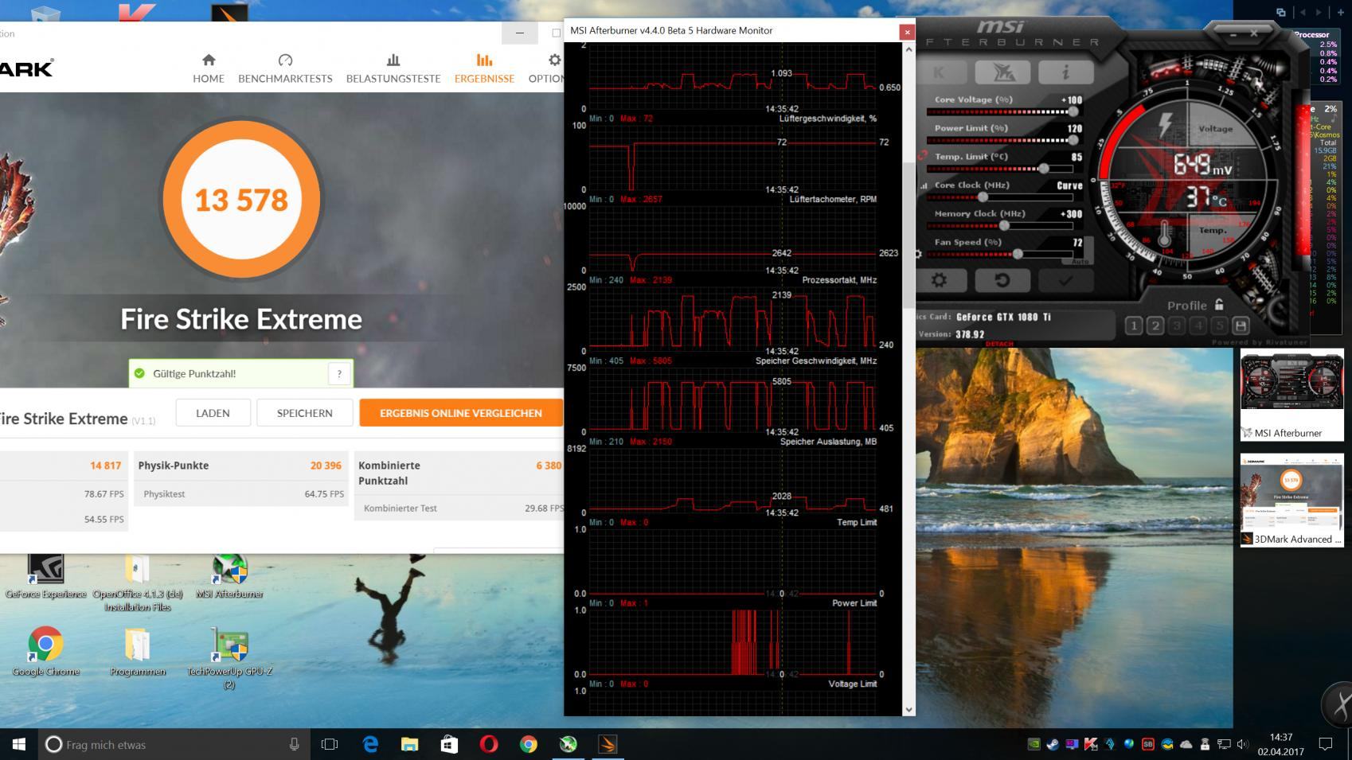The width and height of the screenshot is (1352, 760).
Task: Open the volume control tray icon
Action: pos(1243,745)
